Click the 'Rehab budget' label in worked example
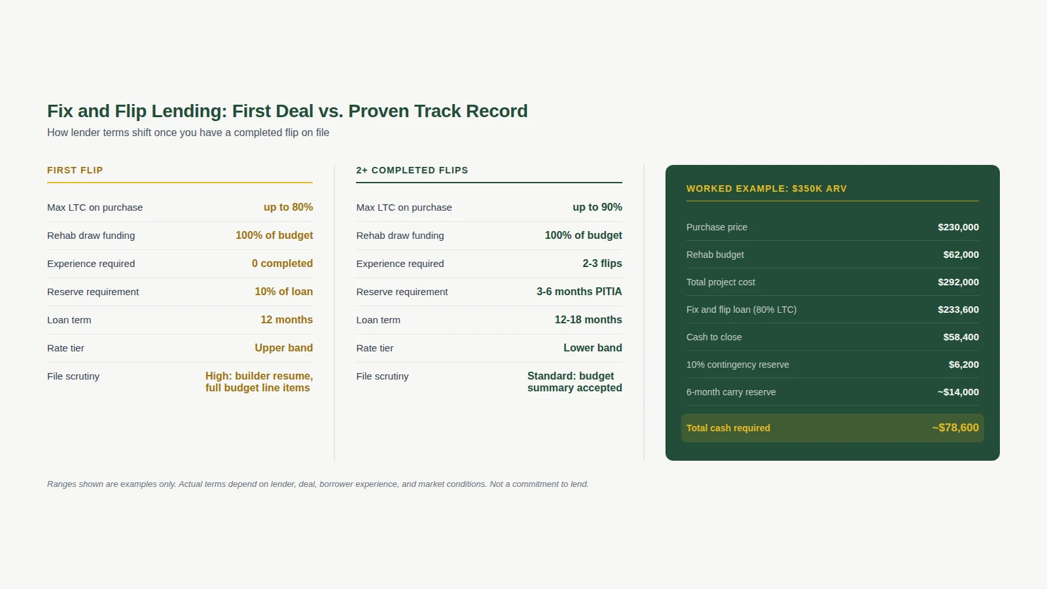 (x=715, y=255)
